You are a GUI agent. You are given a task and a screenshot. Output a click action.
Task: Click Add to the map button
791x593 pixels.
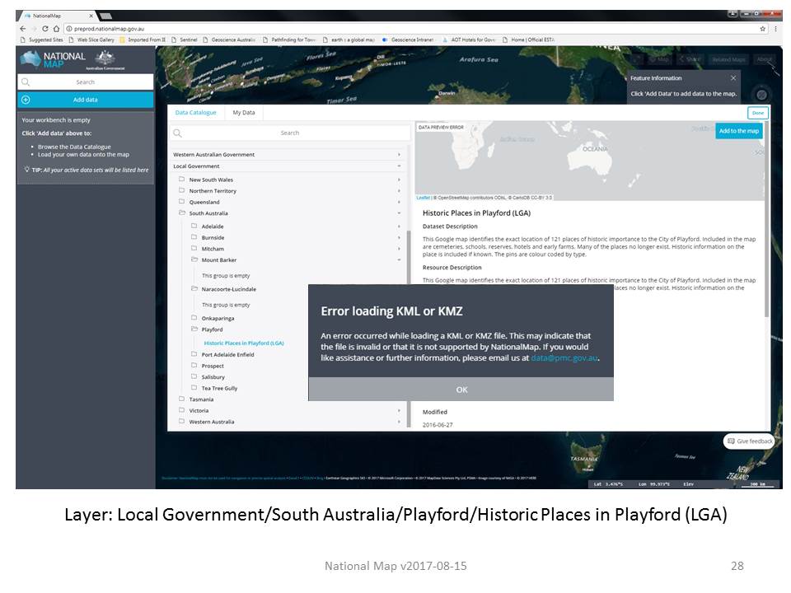click(x=738, y=131)
